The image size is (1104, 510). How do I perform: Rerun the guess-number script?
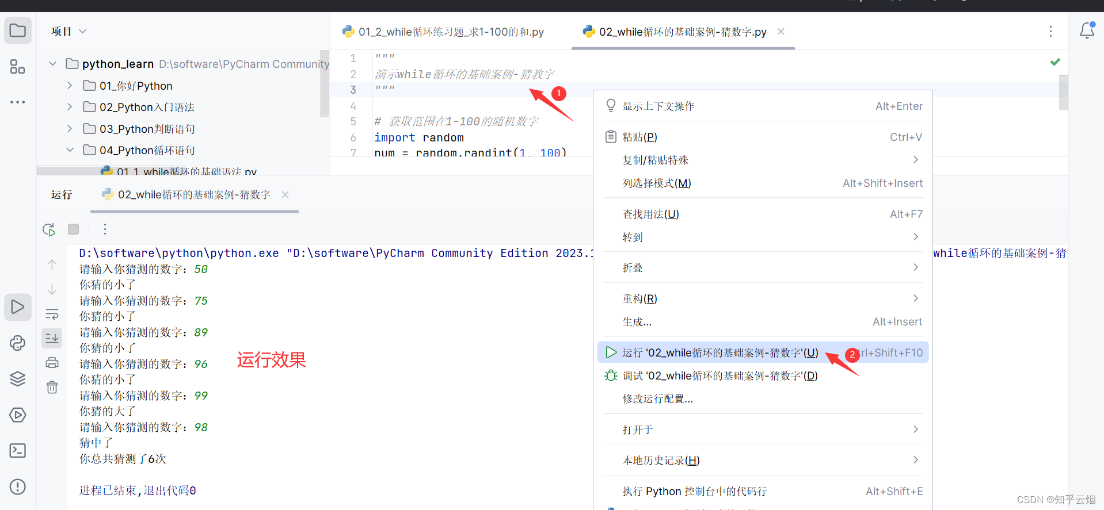click(x=49, y=229)
